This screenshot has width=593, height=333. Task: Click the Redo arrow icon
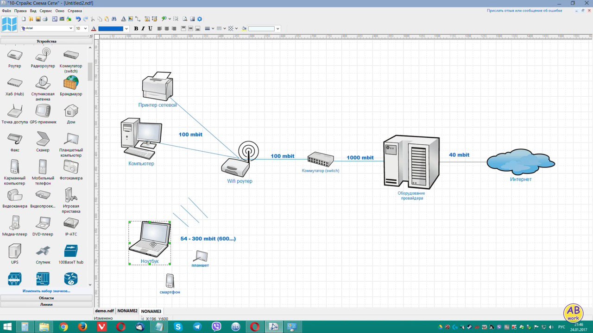point(85,19)
